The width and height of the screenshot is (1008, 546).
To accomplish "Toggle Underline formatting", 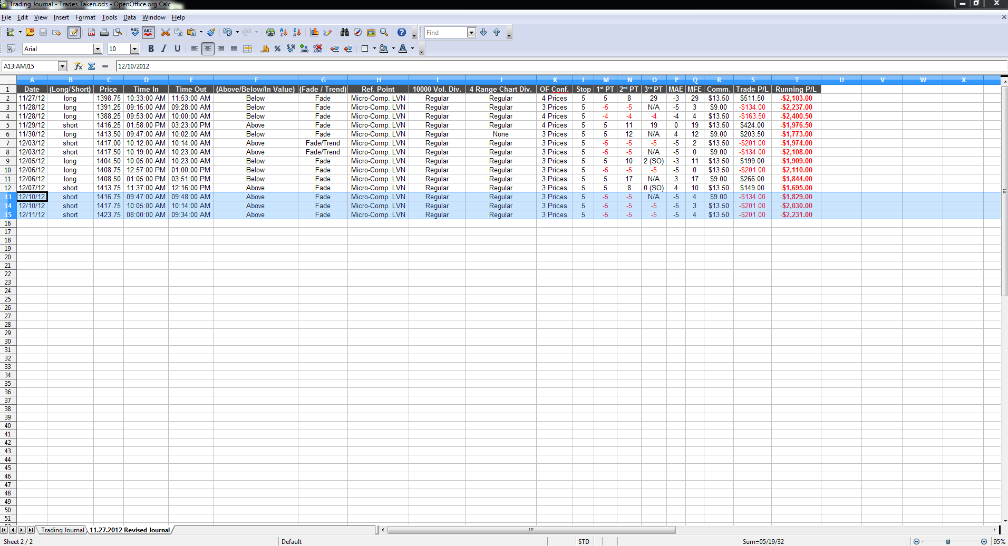I will [177, 48].
